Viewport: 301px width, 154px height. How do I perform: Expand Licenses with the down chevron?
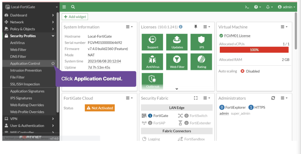click(177, 89)
